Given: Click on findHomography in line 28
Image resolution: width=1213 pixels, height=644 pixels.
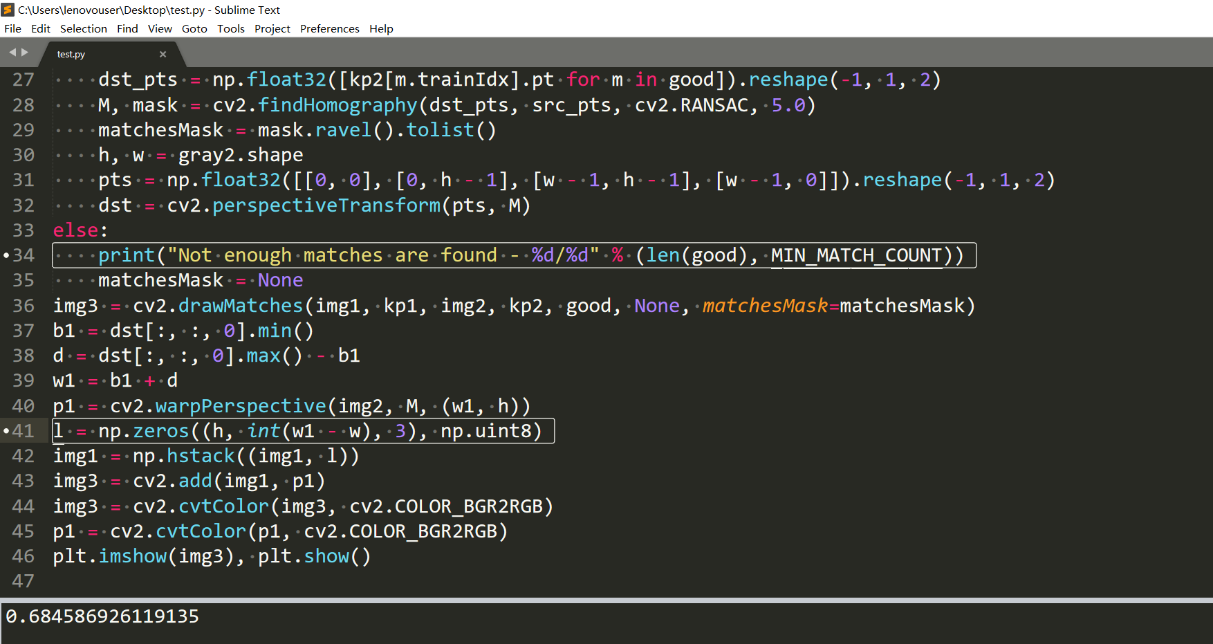Looking at the screenshot, I should [x=337, y=105].
